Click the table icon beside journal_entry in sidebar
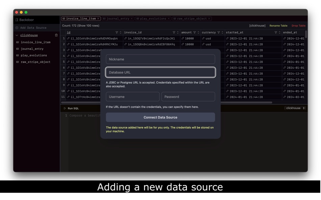Screen dimensions: 321x200 [17, 49]
